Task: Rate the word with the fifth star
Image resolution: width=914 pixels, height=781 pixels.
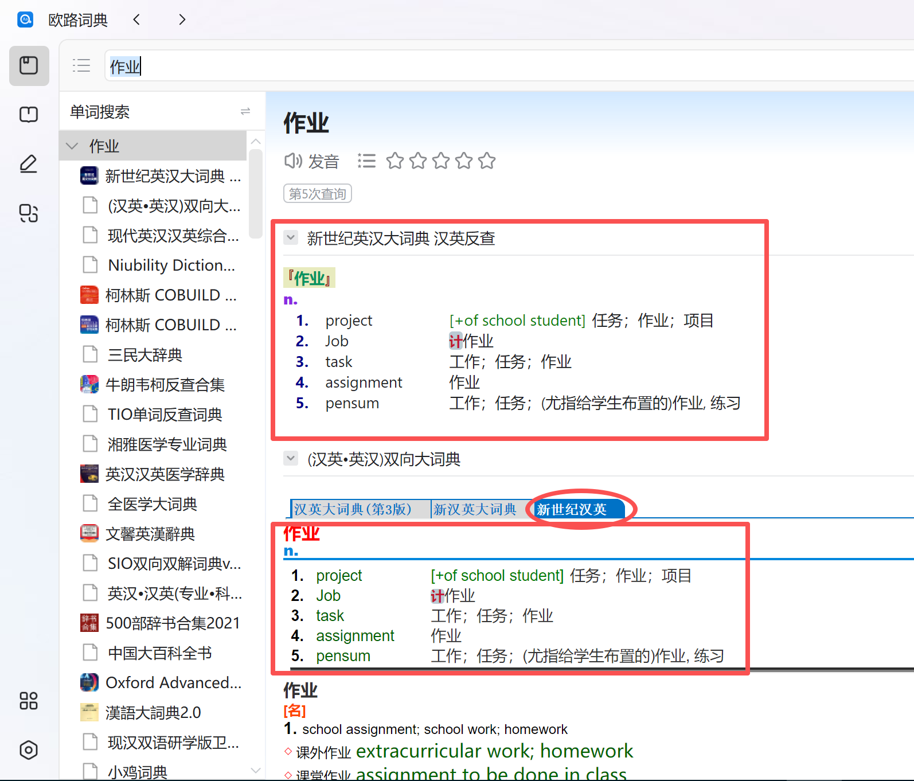Action: point(487,161)
